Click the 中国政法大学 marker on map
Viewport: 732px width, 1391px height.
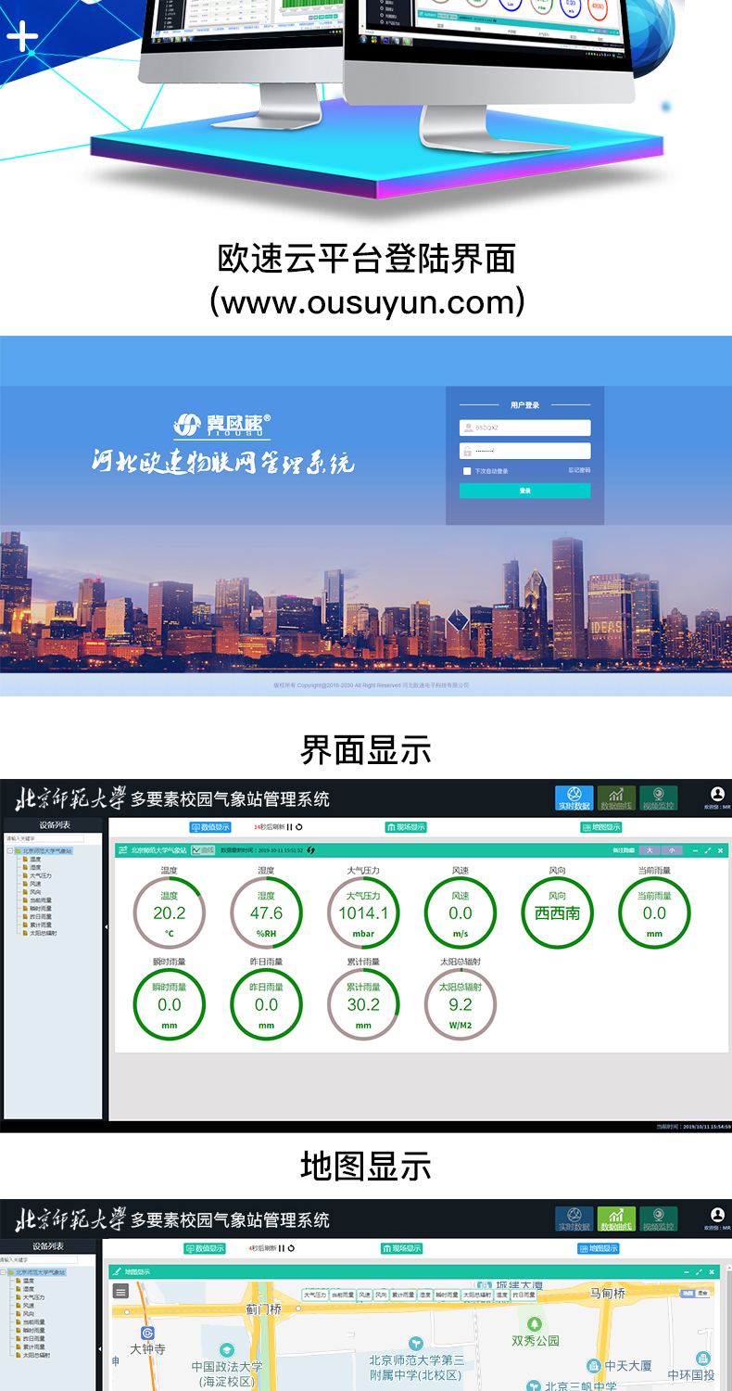click(227, 1350)
